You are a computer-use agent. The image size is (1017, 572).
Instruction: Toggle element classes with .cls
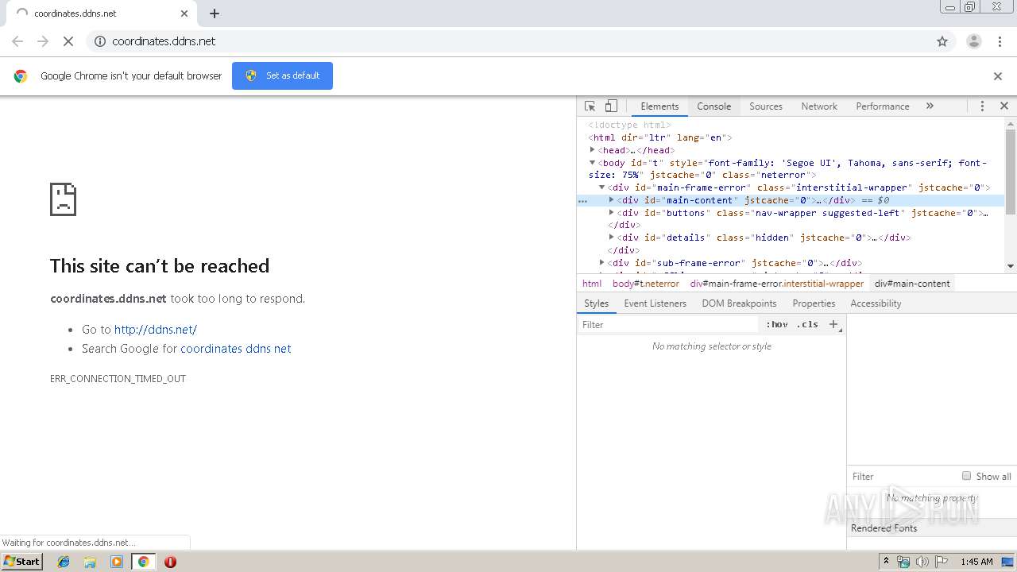(807, 324)
